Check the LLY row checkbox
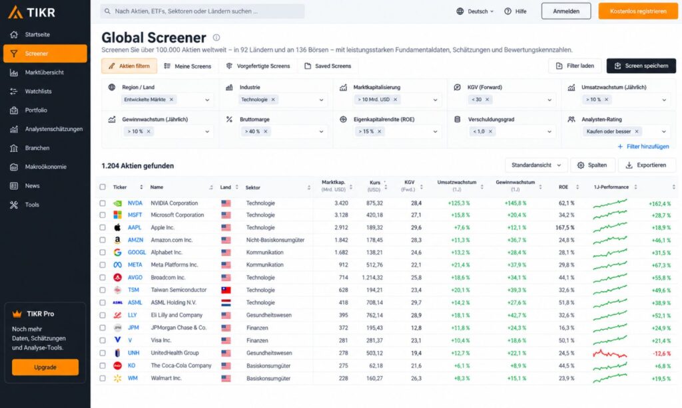682x408 pixels. [x=103, y=315]
